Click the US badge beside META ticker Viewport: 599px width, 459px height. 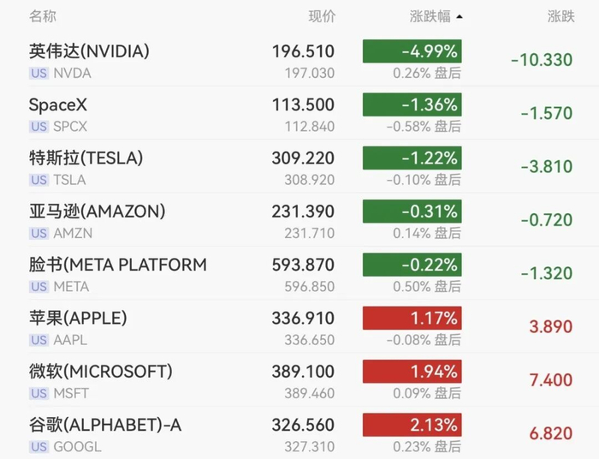[x=39, y=287]
